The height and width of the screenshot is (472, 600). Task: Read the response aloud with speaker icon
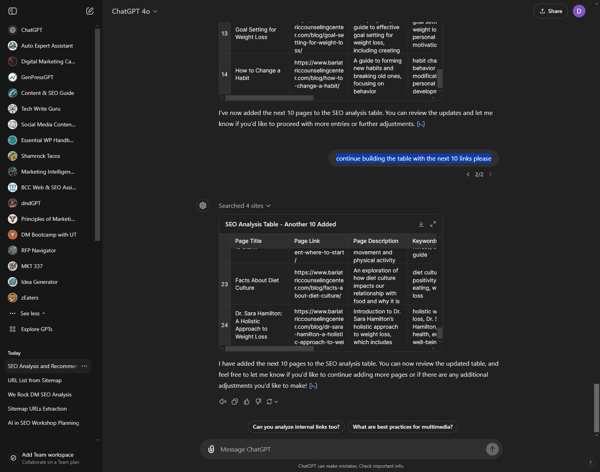coord(223,402)
